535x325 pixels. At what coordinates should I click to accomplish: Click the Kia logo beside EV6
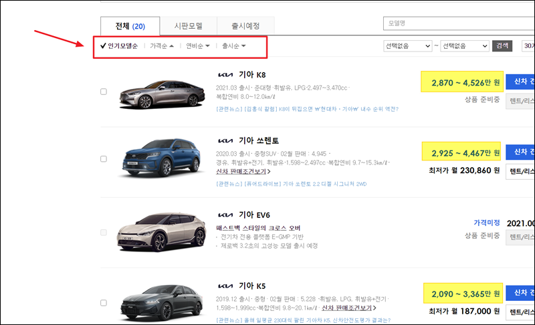225,215
